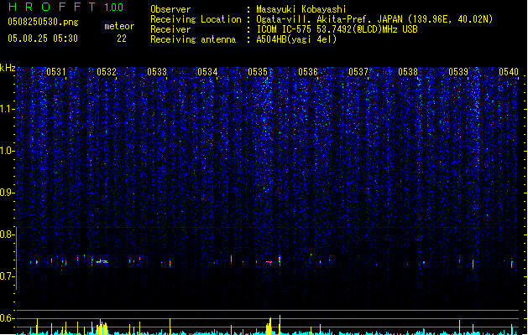
Task: Click the kHz axis unit label
Action: click(x=8, y=68)
